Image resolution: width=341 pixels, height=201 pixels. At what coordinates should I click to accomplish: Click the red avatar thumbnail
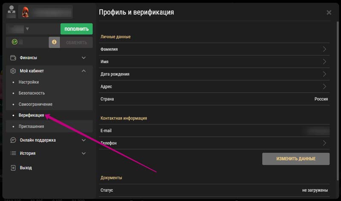pyautogui.click(x=25, y=11)
